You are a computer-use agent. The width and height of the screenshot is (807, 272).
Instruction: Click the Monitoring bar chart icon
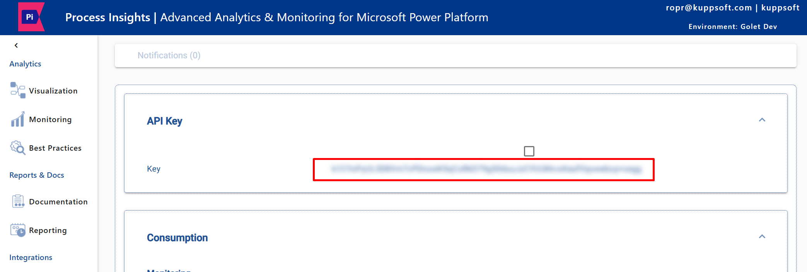click(x=18, y=119)
